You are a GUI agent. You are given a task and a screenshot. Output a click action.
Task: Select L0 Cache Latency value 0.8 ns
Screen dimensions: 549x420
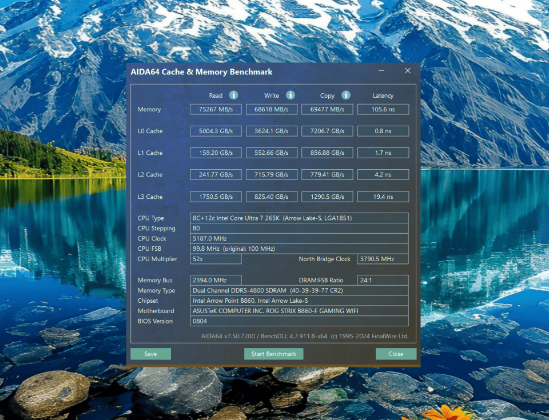(x=383, y=131)
